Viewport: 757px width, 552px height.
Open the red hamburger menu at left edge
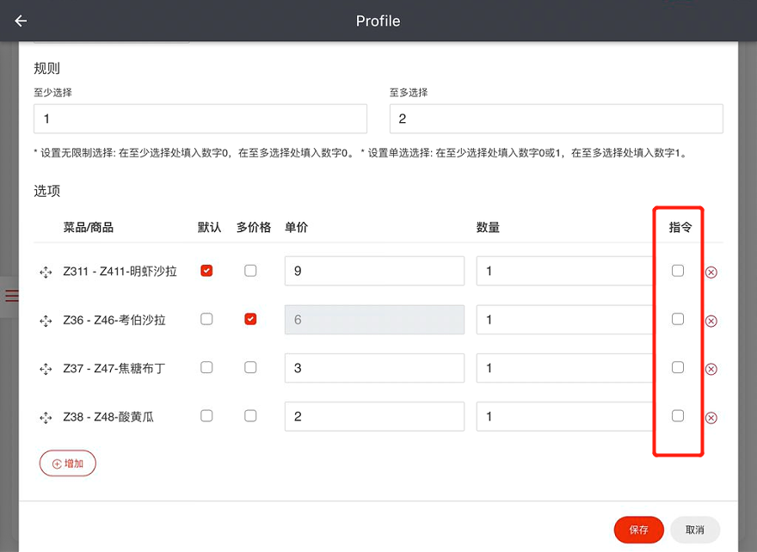click(11, 295)
